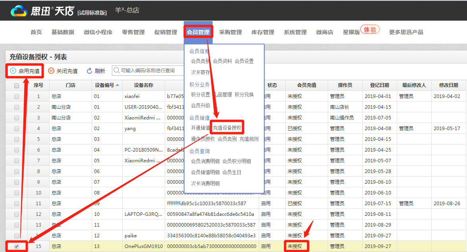This screenshot has height=252, width=467.
Task: Select 次卡消费明细 in the dropdown
Action: click(x=205, y=183)
